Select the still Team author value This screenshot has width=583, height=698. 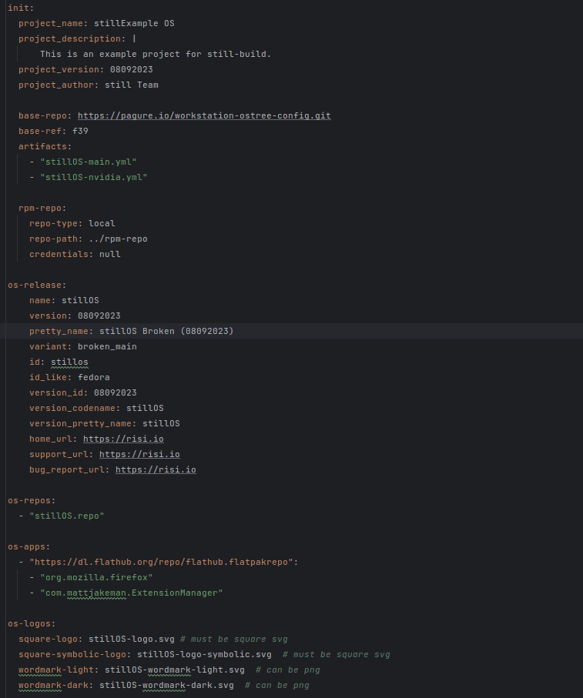coord(132,85)
